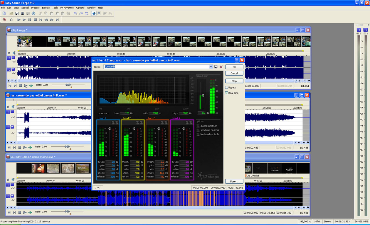Expand the Preset dropdown arrow
This screenshot has width=370, height=225.
click(211, 67)
